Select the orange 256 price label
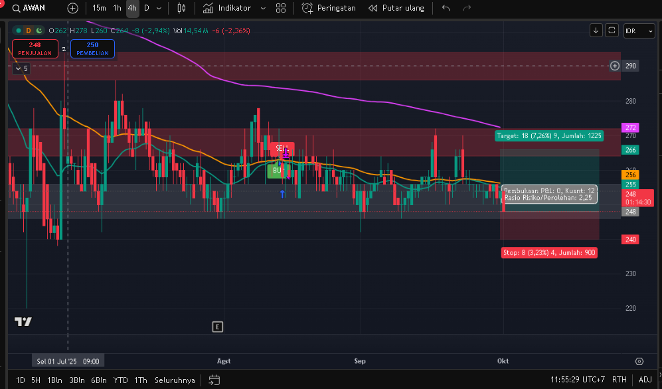Viewport: 662px width, 389px height. point(630,175)
